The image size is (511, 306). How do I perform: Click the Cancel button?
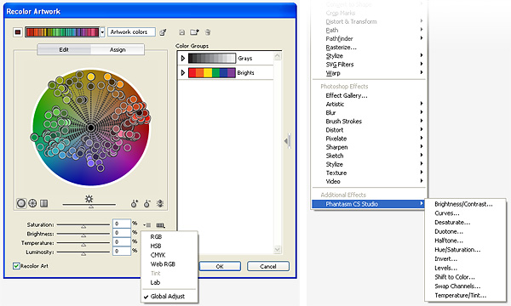coord(268,266)
